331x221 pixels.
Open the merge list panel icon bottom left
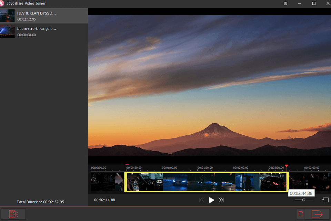(13, 214)
